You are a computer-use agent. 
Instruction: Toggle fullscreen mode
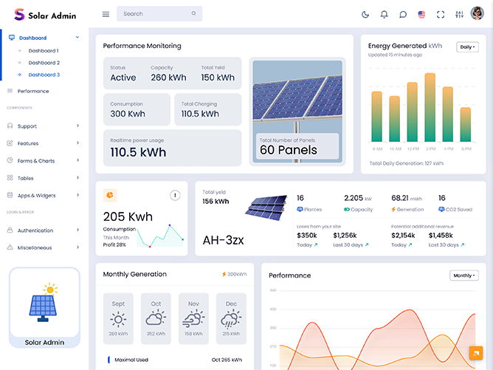[x=441, y=14]
